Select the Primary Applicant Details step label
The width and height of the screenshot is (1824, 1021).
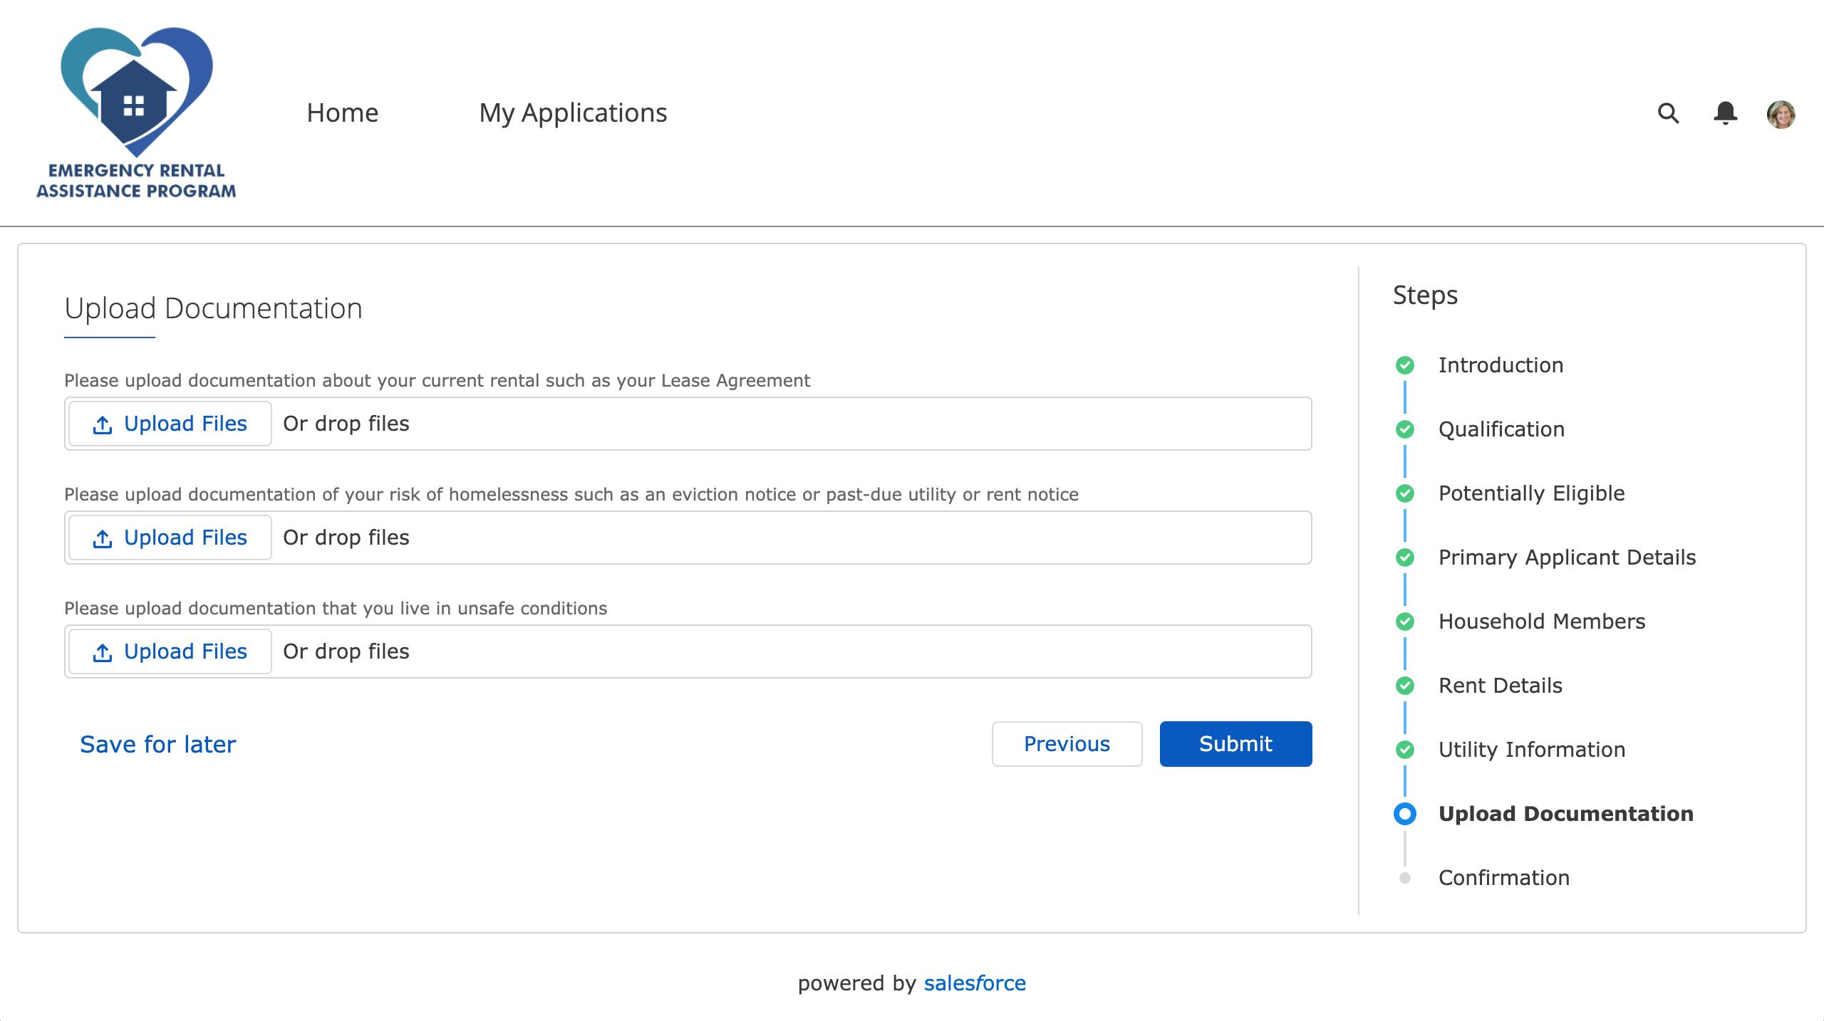pos(1567,557)
